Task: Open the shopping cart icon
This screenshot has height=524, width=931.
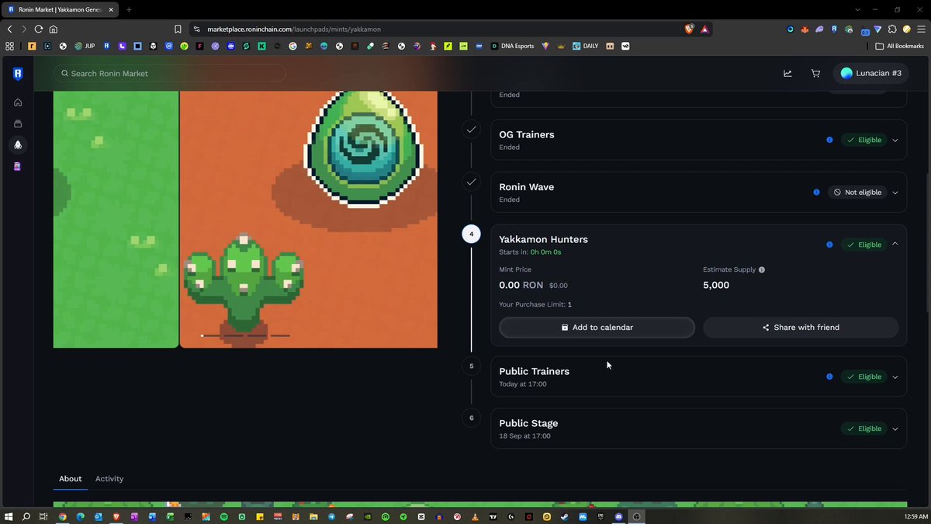Action: pos(815,73)
